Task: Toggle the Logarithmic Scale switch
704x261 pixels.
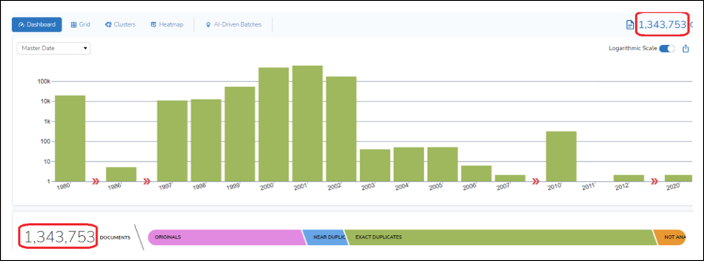Action: click(667, 48)
